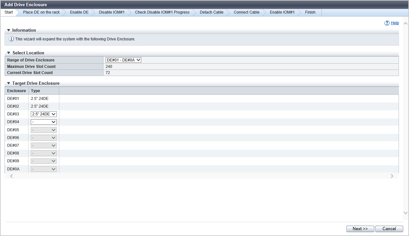Click the Information section info icon
The height and width of the screenshot is (236, 409).
coord(11,39)
